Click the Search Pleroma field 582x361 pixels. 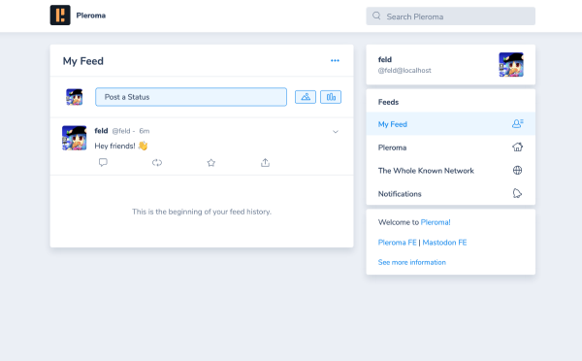click(x=451, y=16)
